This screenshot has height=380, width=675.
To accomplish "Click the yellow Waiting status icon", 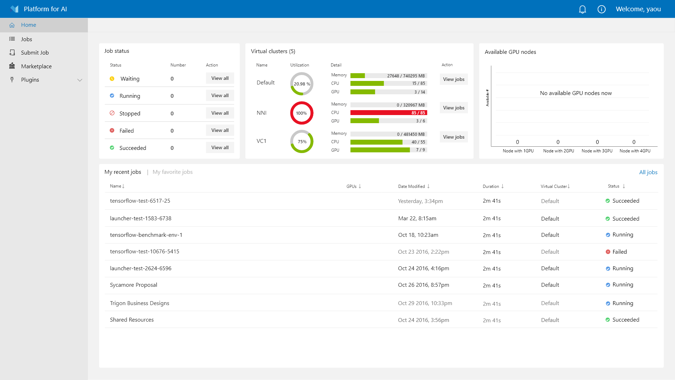I will 112,78.
